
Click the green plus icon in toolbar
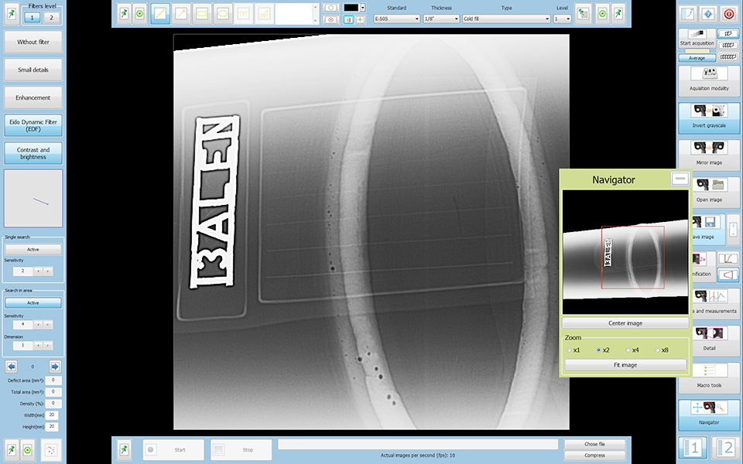pos(360,19)
